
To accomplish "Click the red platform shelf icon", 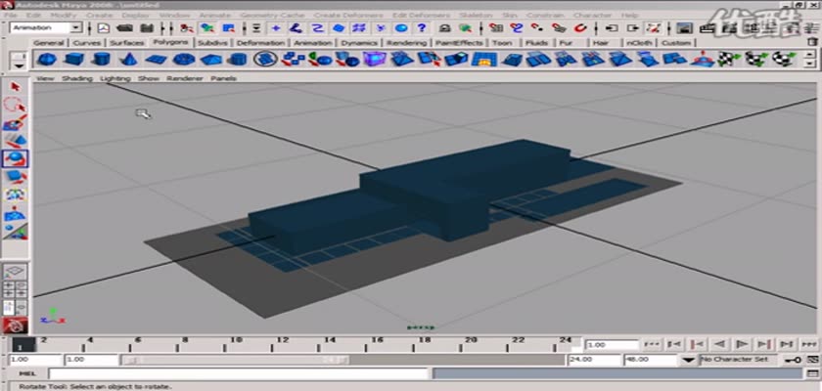I will (x=702, y=60).
